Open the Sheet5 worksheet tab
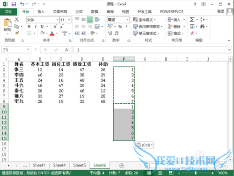 tap(80, 165)
